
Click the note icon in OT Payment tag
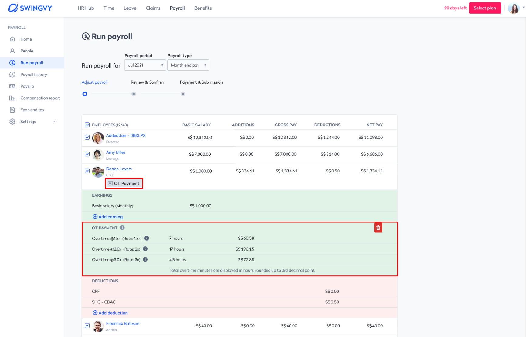coord(110,183)
